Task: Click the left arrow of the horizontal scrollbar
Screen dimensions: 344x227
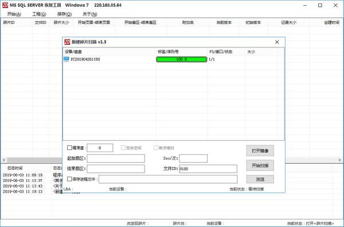Action: (4, 160)
